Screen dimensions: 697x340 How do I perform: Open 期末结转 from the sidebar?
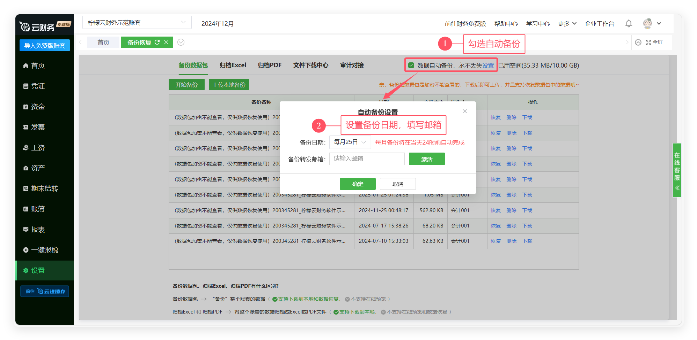(44, 188)
